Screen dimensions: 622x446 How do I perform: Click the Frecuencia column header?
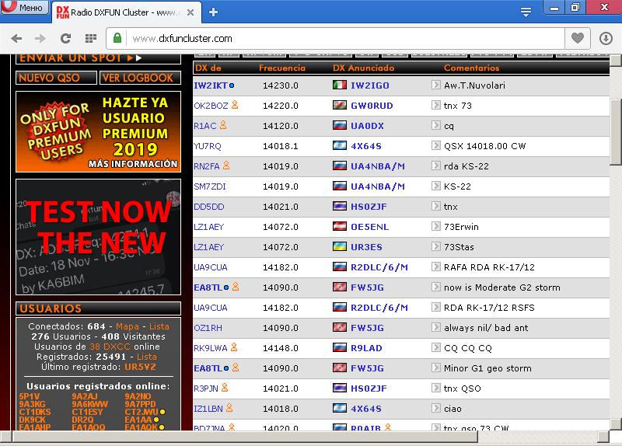282,68
